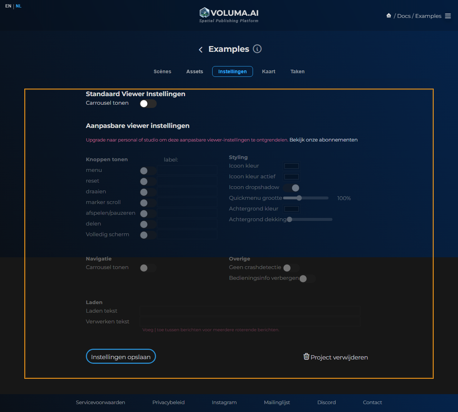Click the info icon next to Examples

click(257, 49)
